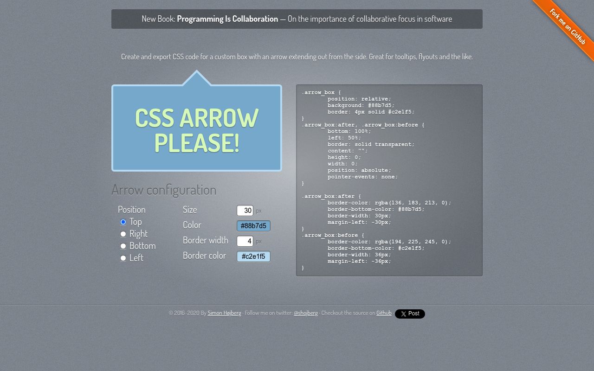594x371 pixels.
Task: Click the X Post button
Action: coord(410,314)
